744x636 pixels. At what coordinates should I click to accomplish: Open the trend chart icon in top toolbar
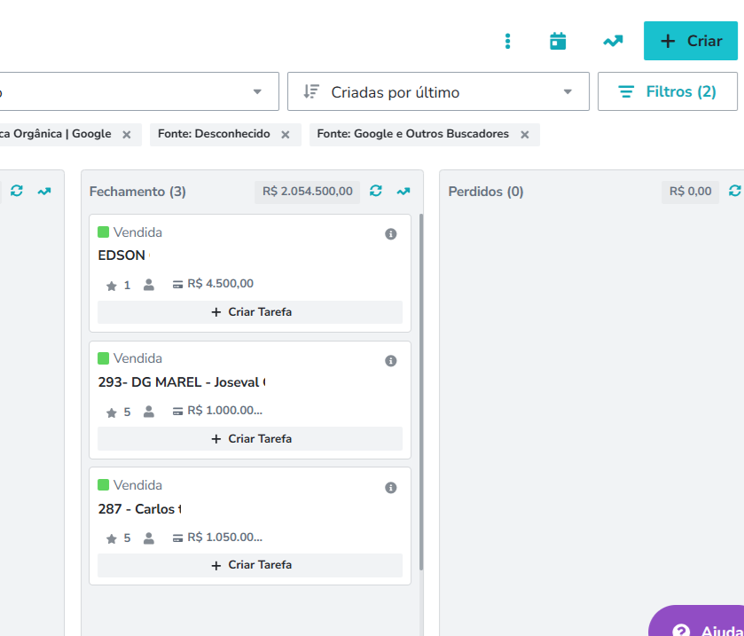[x=613, y=42]
